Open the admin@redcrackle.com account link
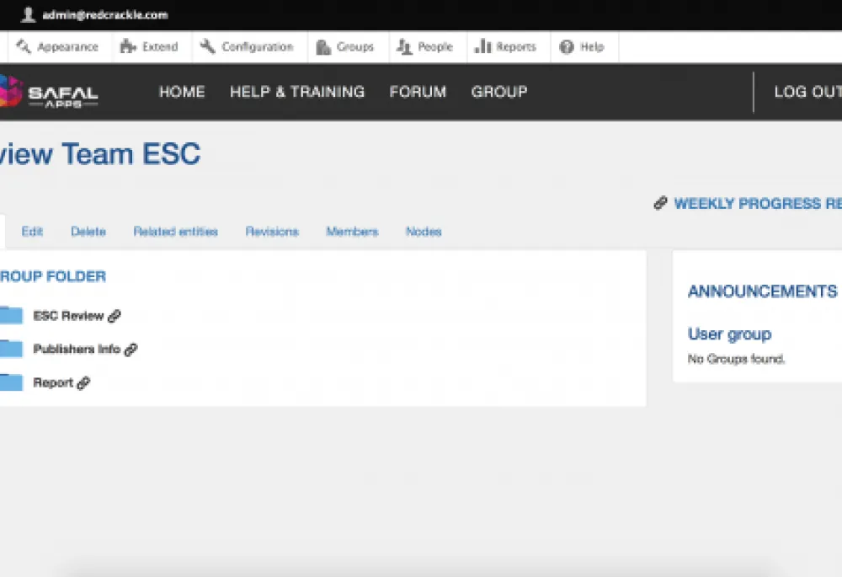Viewport: 842px width, 577px height. 104,15
